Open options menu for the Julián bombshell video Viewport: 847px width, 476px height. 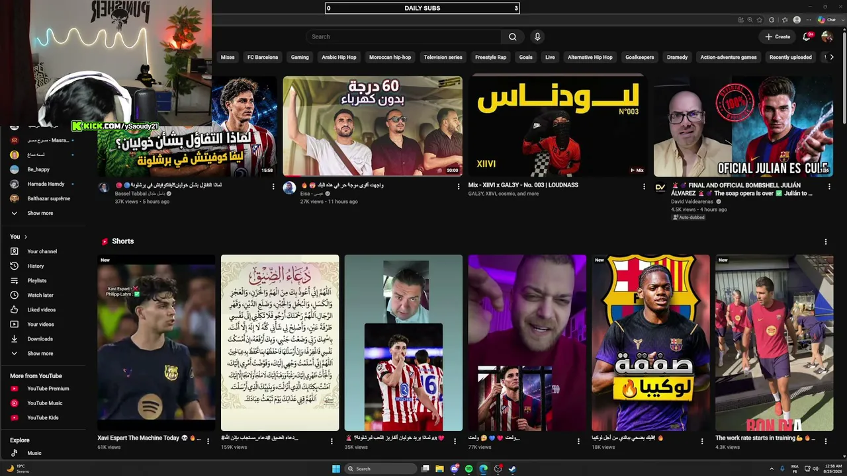click(x=829, y=186)
